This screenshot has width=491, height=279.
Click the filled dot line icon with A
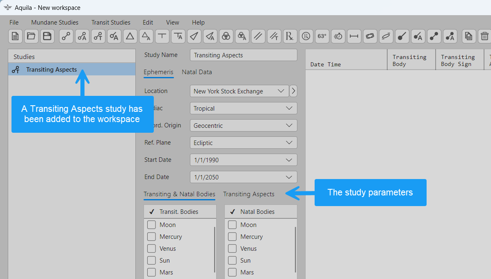[x=418, y=36]
